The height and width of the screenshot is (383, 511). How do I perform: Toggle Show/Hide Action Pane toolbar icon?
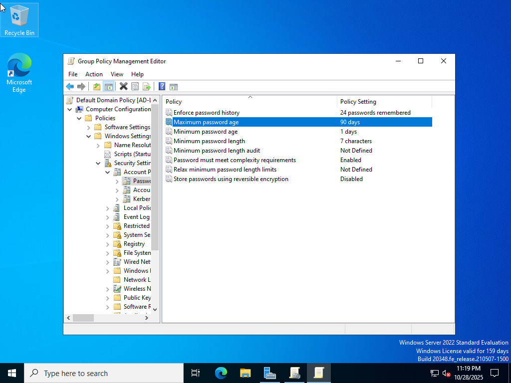[174, 86]
